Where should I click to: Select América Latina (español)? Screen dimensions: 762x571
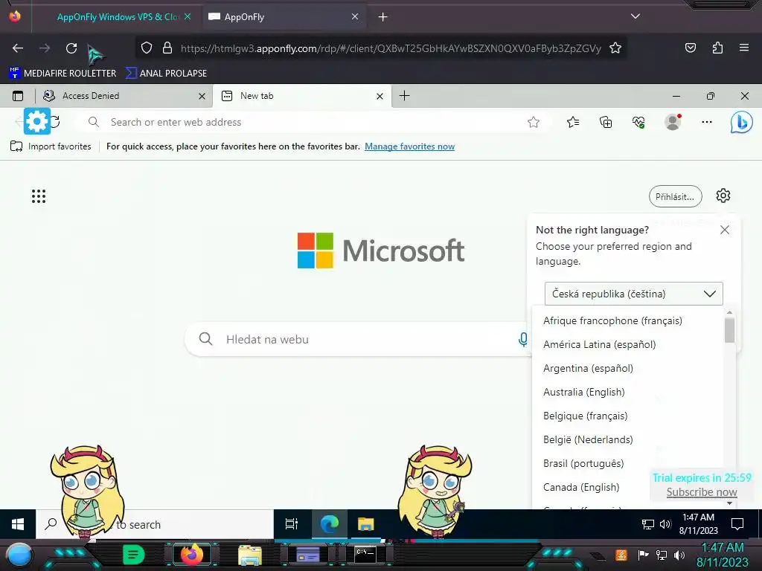click(627, 344)
